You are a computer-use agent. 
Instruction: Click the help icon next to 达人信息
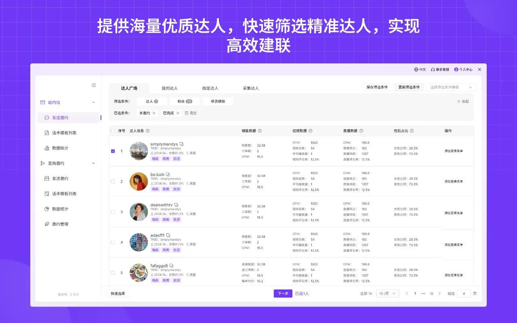click(x=148, y=131)
